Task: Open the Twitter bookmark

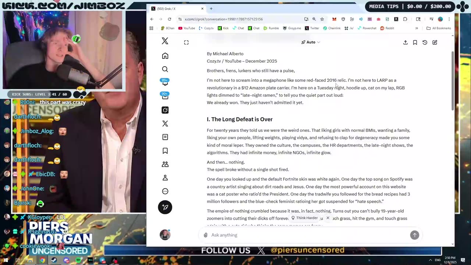Action: (312, 28)
